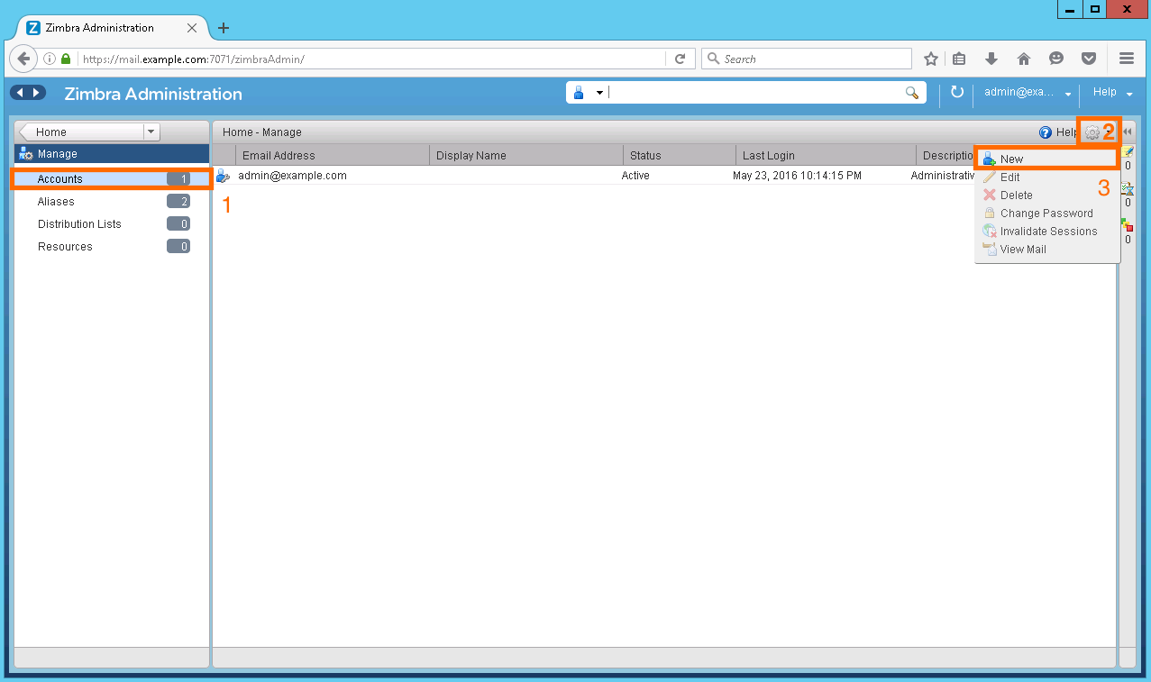The width and height of the screenshot is (1151, 682).
Task: Sort by Email Address column header
Action: pyautogui.click(x=333, y=156)
